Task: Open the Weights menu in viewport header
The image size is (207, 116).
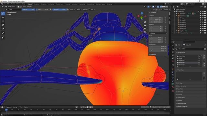Action: (x=29, y=6)
